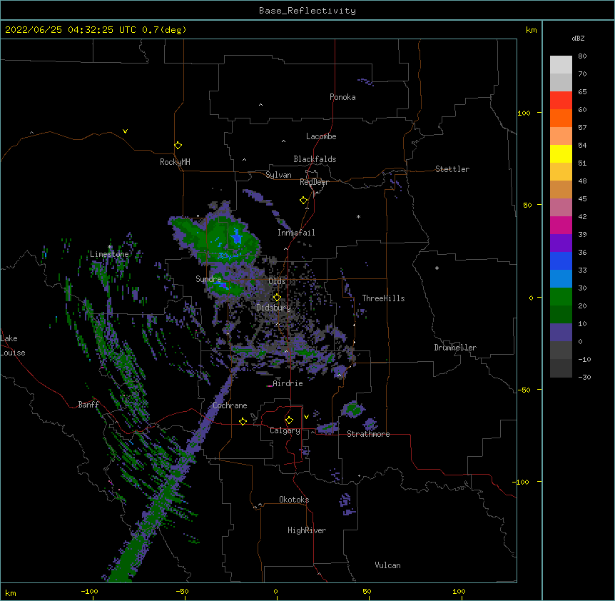Click the -100 tick on bottom axis

point(89,591)
